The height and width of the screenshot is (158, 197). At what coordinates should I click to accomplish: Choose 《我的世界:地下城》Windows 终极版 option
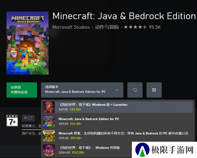(87, 150)
